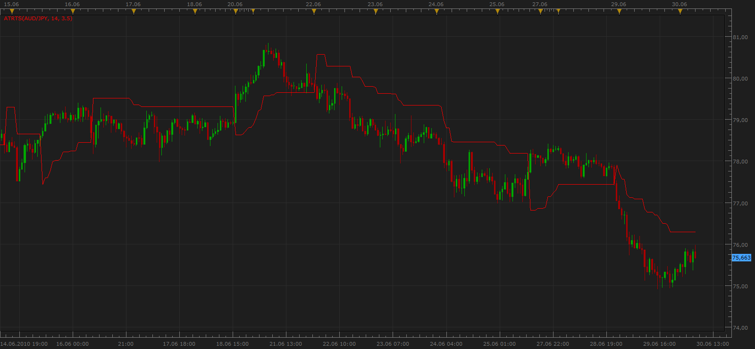Select the 27.06 22:00 time axis label
The image size is (755, 349).
pyautogui.click(x=553, y=344)
